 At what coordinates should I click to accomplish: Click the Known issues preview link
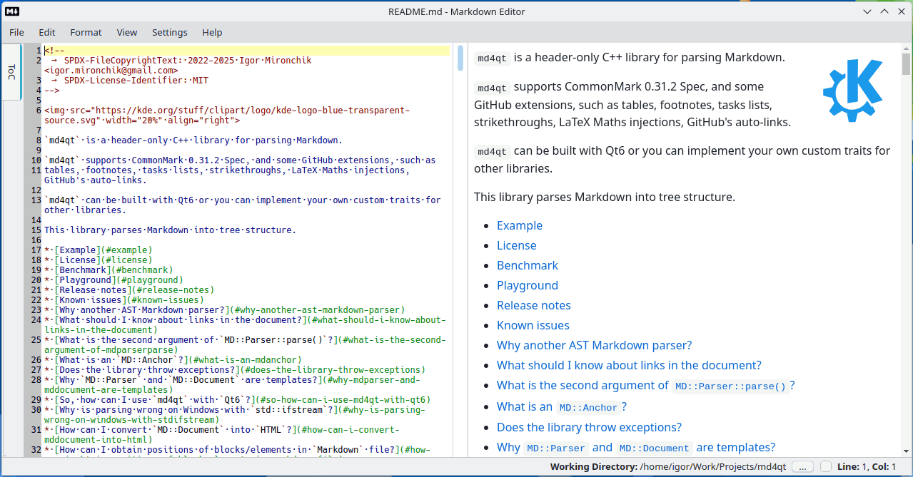click(x=533, y=325)
